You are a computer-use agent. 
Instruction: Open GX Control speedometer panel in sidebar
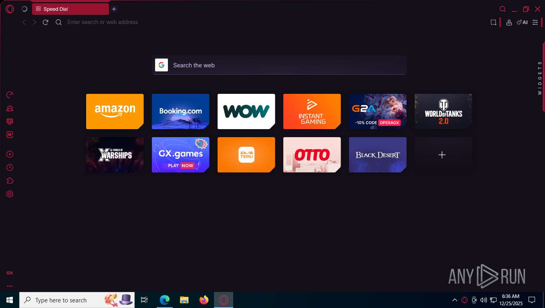10,95
